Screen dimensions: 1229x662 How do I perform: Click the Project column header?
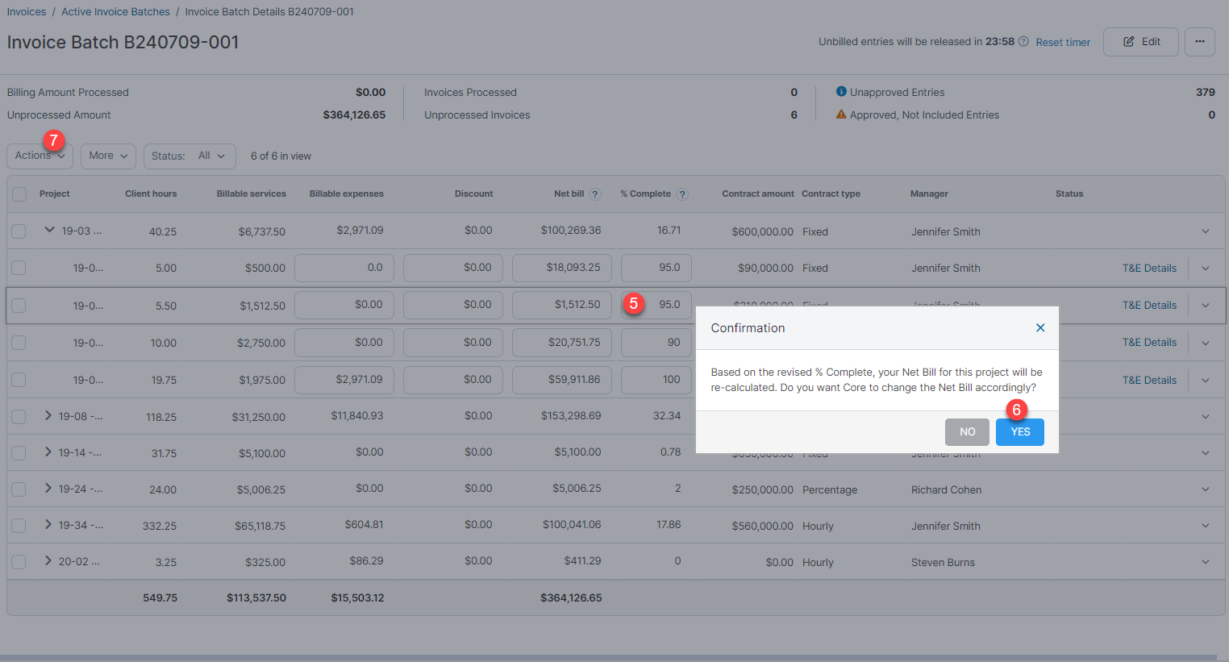point(55,194)
